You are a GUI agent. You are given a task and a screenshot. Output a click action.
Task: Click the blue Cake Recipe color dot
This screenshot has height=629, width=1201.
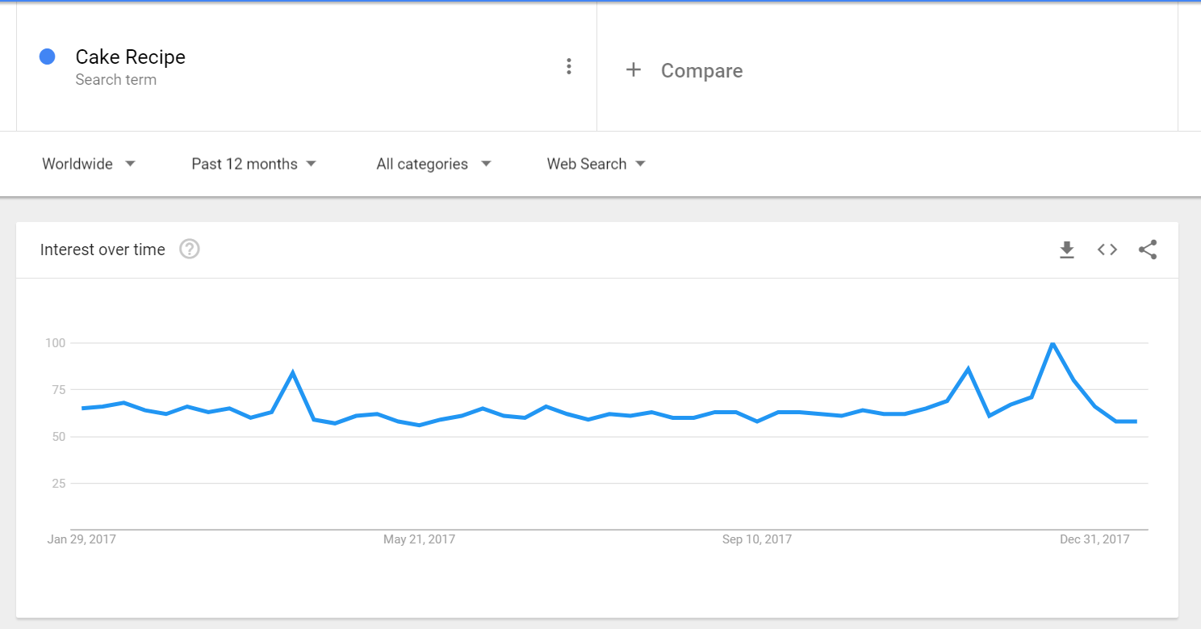click(48, 57)
